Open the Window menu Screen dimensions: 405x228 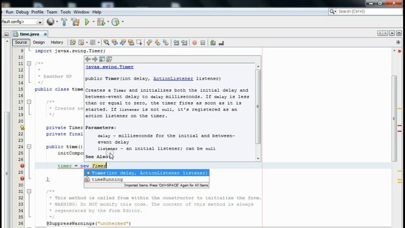coord(82,12)
